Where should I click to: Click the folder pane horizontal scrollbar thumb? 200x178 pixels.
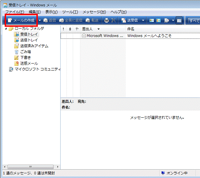(x=31, y=167)
